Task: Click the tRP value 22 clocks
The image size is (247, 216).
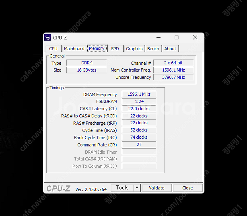Action: tap(139, 123)
